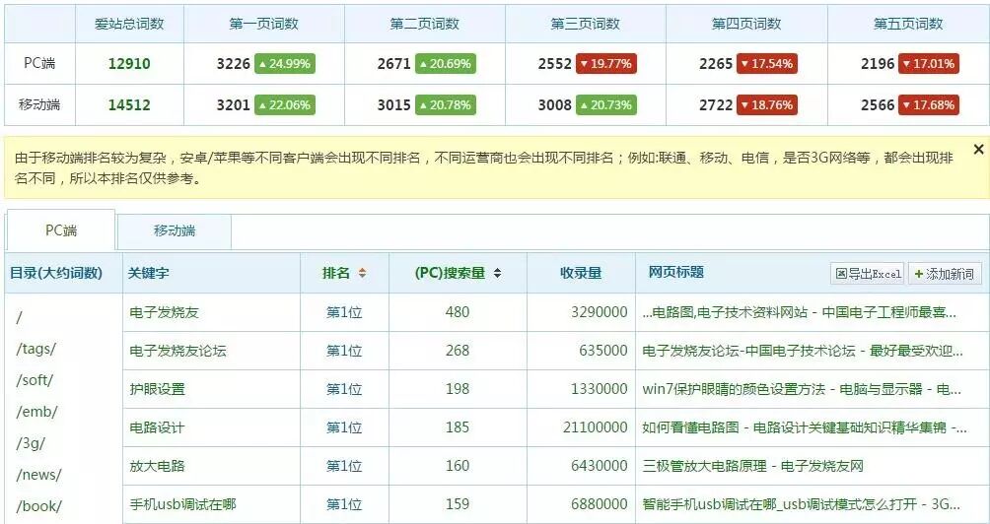
Task: Click the green 24.99% badge for PC first page
Action: pyautogui.click(x=285, y=64)
